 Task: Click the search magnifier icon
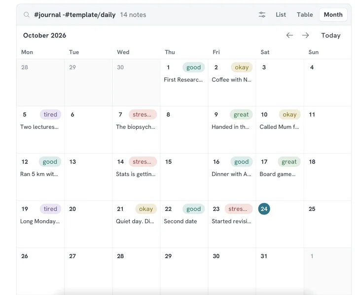click(x=27, y=15)
